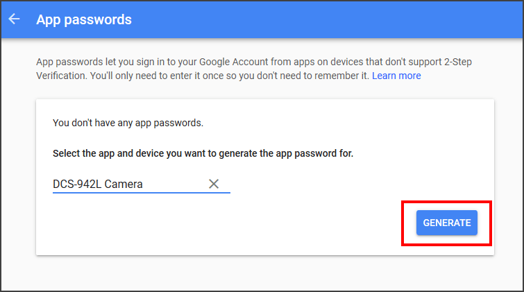Click the App passwords page title
Screen dimensions: 524x292
(84, 19)
